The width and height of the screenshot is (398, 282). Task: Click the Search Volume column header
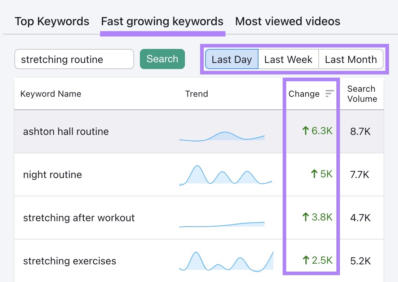coord(361,94)
